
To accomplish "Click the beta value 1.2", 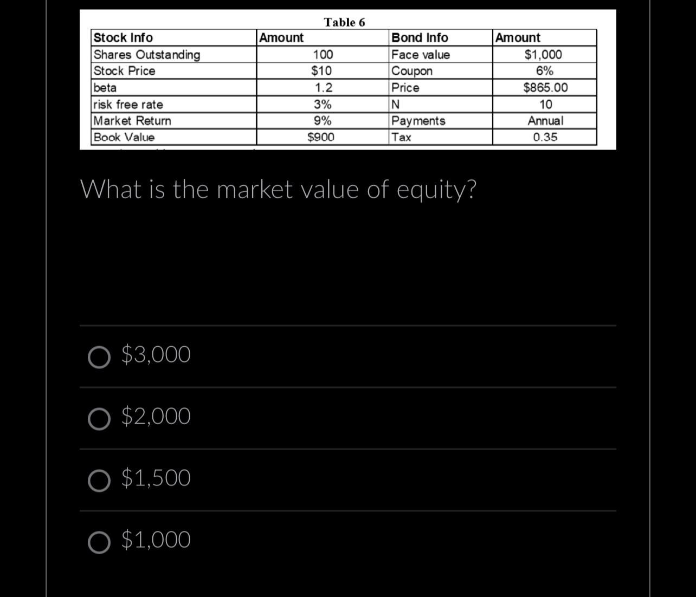I will (322, 88).
